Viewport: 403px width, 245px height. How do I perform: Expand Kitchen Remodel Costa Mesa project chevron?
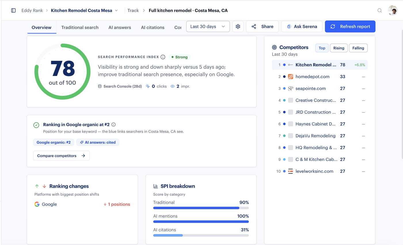[x=116, y=10]
